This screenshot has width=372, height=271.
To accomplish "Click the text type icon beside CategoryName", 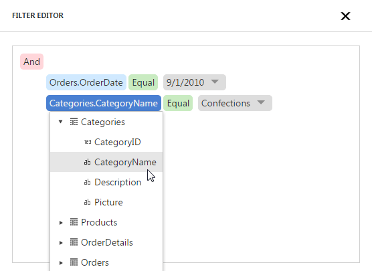I will [x=87, y=162].
